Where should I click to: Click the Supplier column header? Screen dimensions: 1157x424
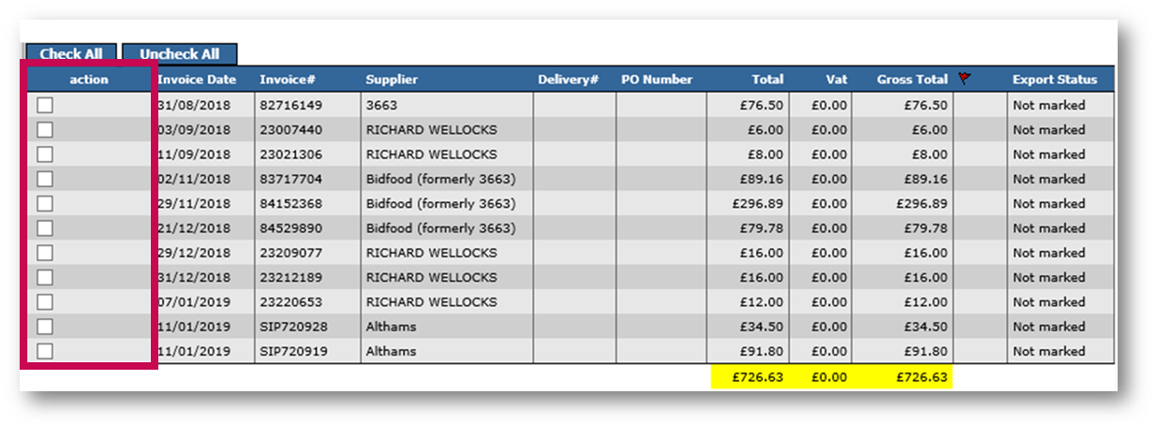click(392, 80)
